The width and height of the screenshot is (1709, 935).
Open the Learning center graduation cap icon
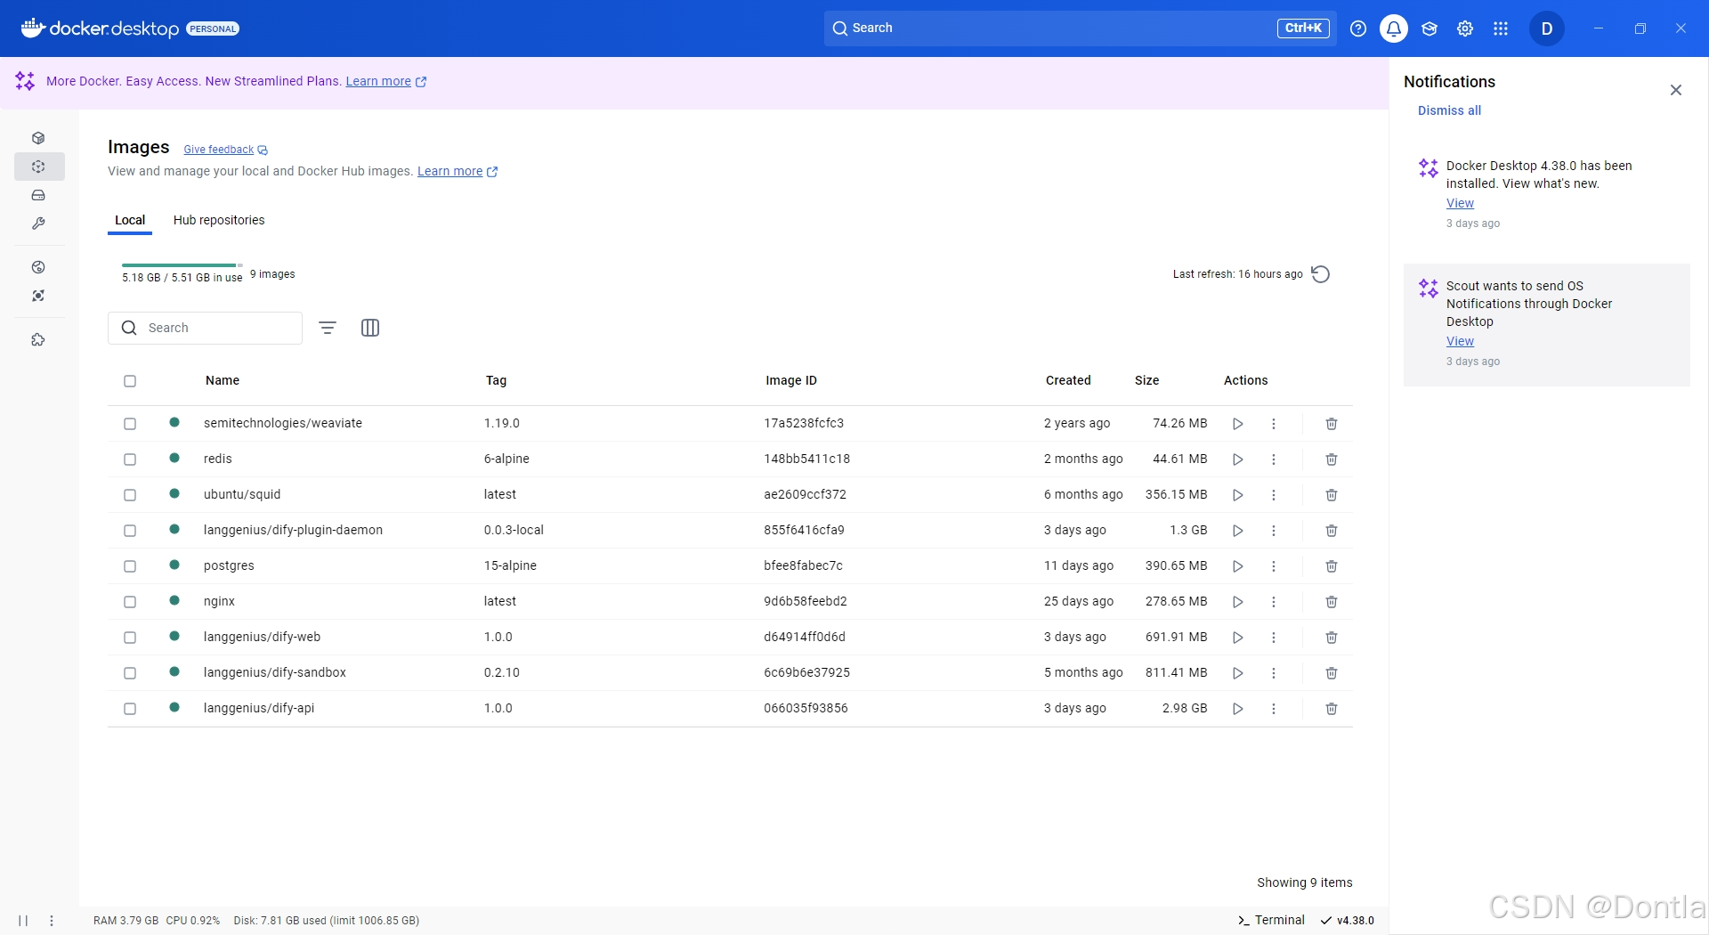tap(1430, 28)
